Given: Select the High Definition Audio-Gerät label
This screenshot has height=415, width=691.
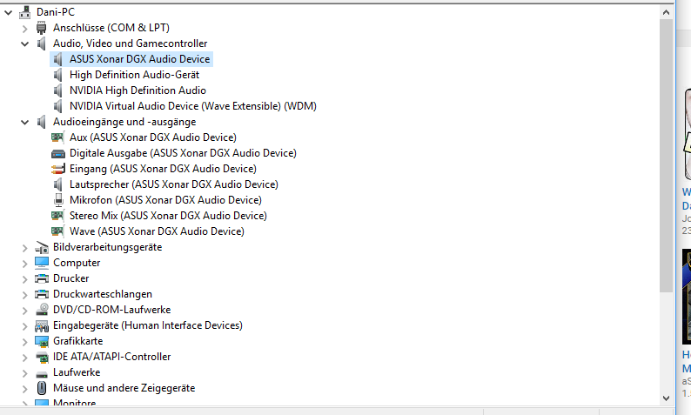Looking at the screenshot, I should [134, 75].
